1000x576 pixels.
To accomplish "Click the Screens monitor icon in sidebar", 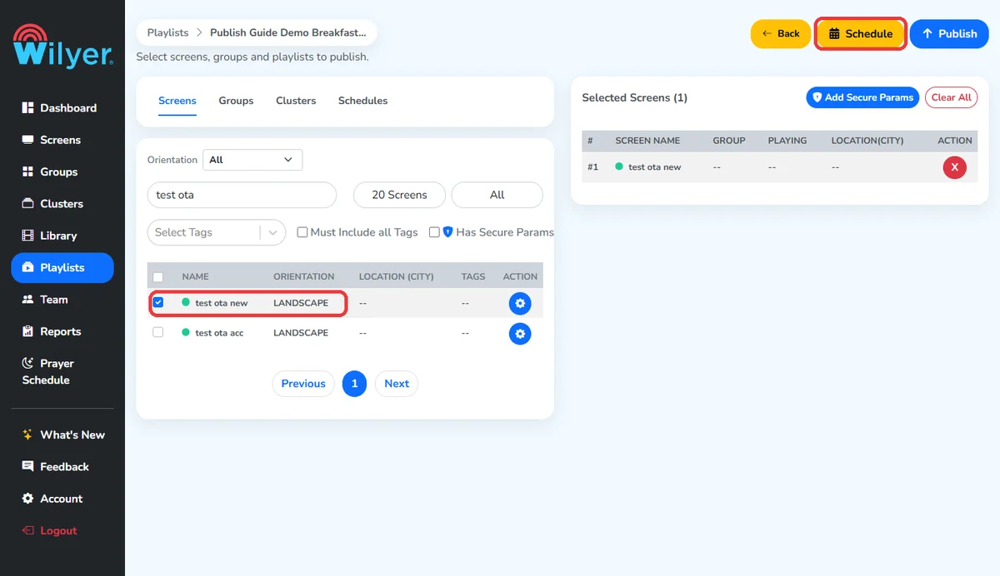I will coord(27,140).
